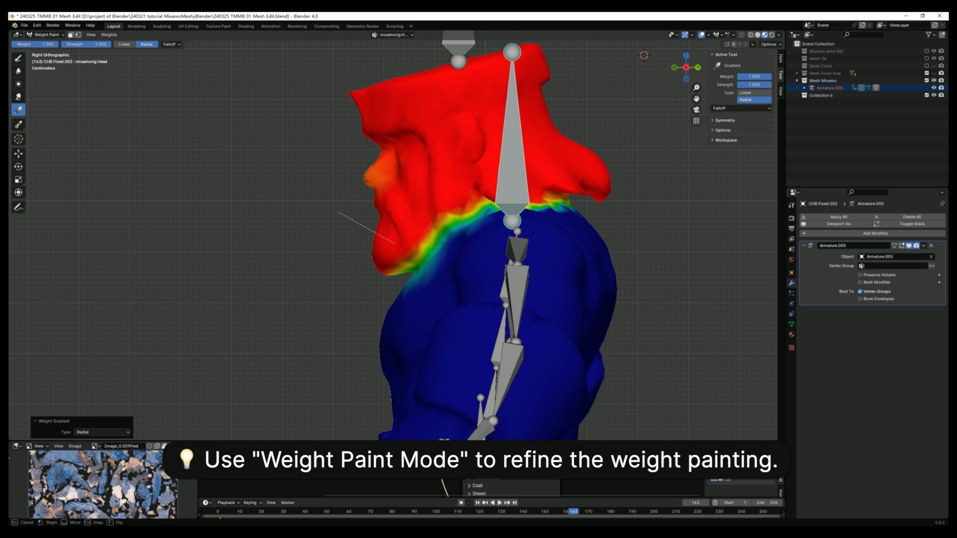Image resolution: width=957 pixels, height=538 pixels.
Task: Click the Add Modifier button
Action: [872, 234]
